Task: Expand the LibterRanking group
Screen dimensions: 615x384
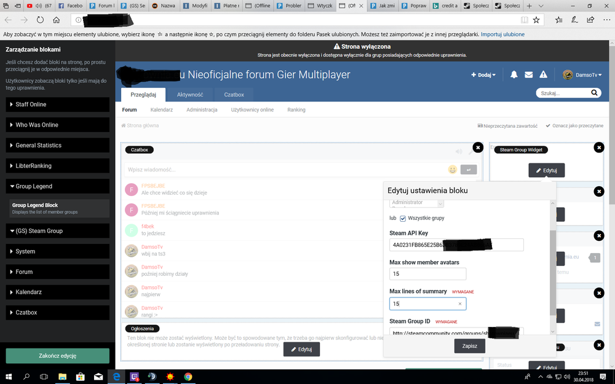Action: [58, 166]
